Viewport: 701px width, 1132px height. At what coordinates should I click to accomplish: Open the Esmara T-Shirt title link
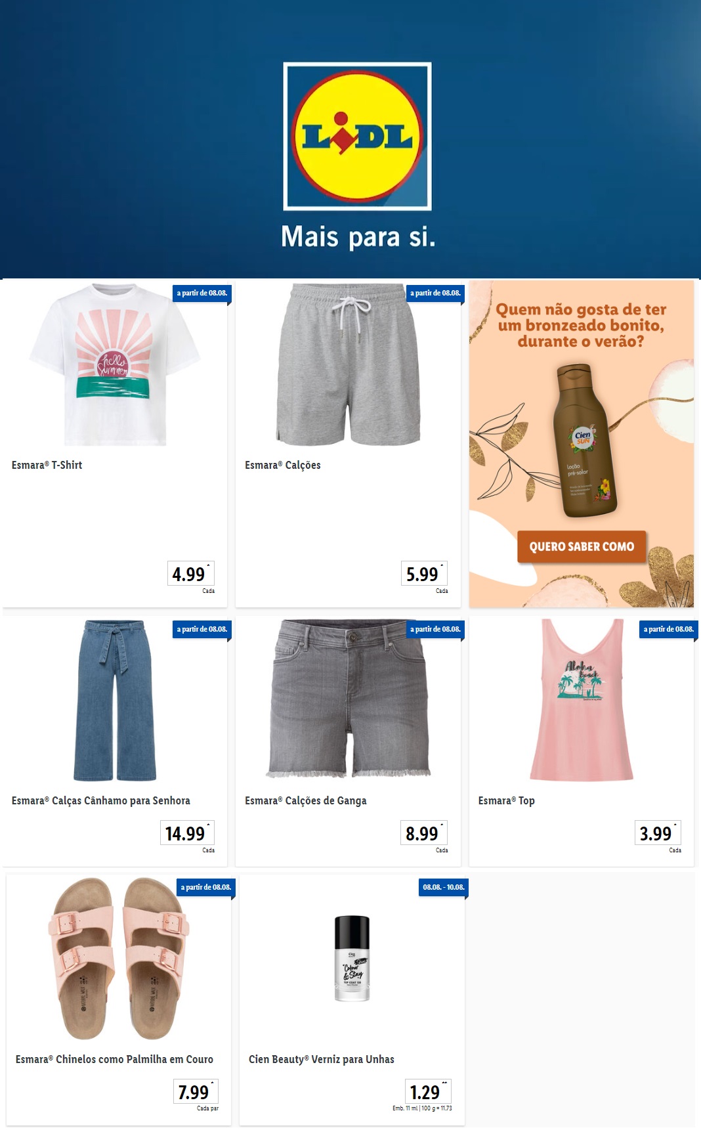(x=47, y=465)
